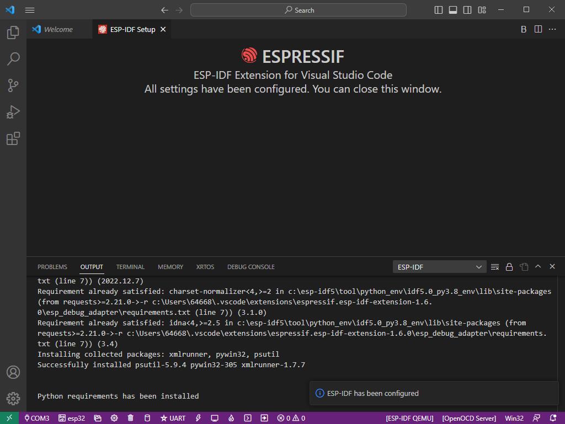Click the OpenOCD Server status button
Image resolution: width=565 pixels, height=424 pixels.
coord(469,418)
